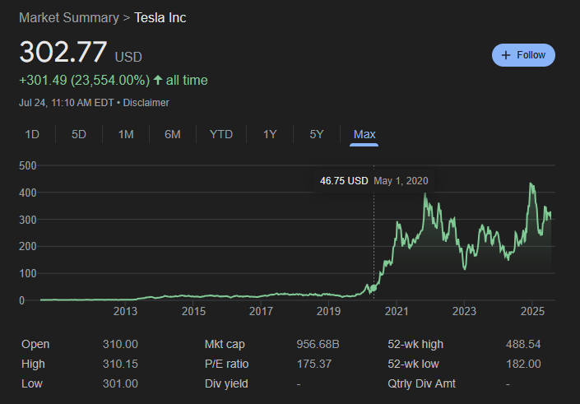Viewport: 580px width, 404px height.
Task: Choose the 1Y range tab
Action: 270,134
